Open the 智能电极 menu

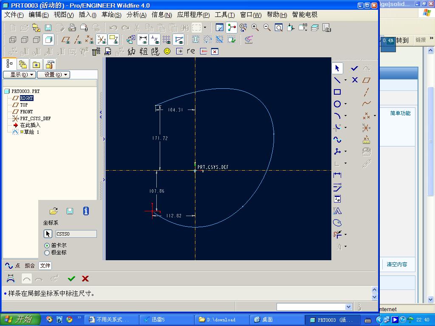pyautogui.click(x=305, y=15)
